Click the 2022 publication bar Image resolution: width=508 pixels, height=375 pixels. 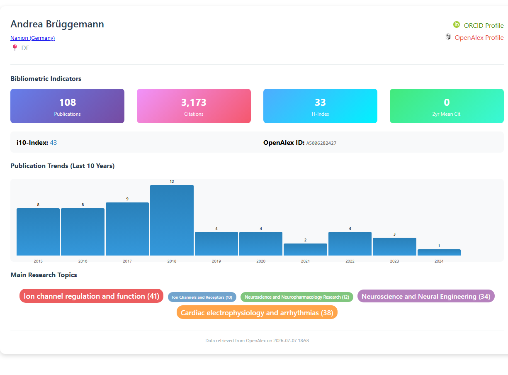pyautogui.click(x=350, y=244)
